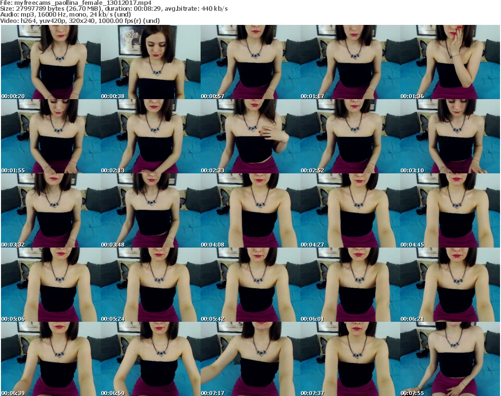View the frame stamped 00:06:59

point(151,359)
